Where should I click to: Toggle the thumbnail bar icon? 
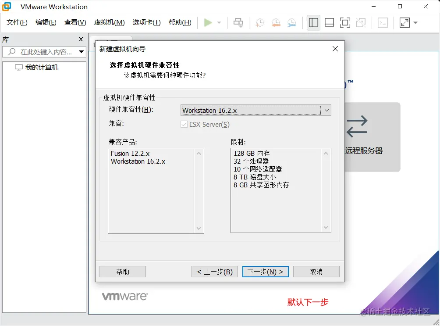point(329,22)
